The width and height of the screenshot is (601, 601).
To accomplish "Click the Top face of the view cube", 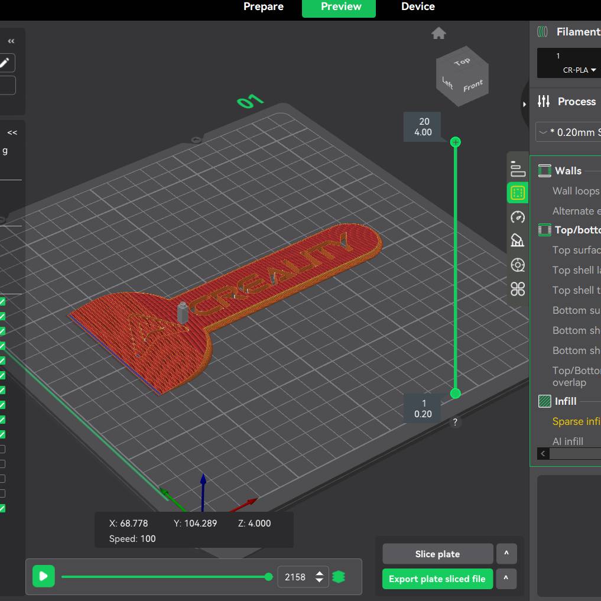I will [462, 62].
